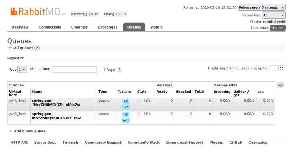The height and width of the screenshot is (154, 293).
Task: Open the Regex help question mark
Action: (x=120, y=70)
